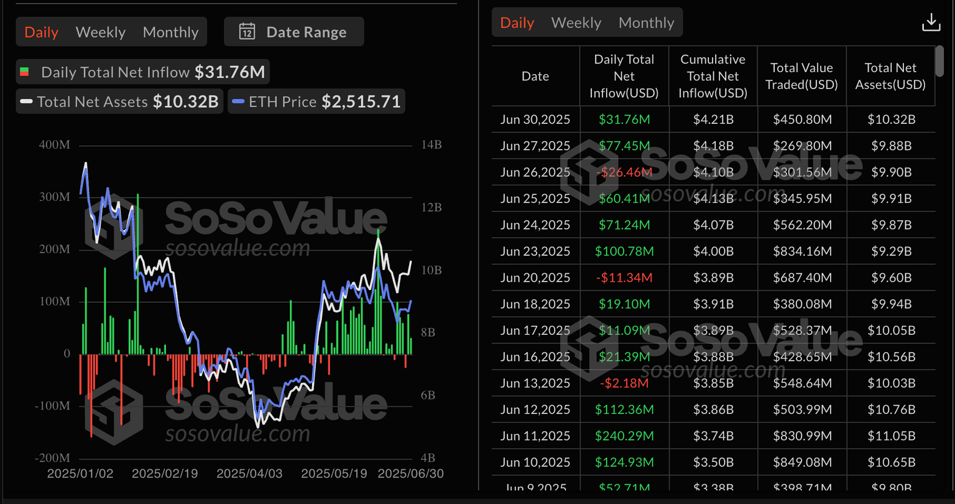
Task: Click the $269.80M value traded cell
Action: coord(802,146)
